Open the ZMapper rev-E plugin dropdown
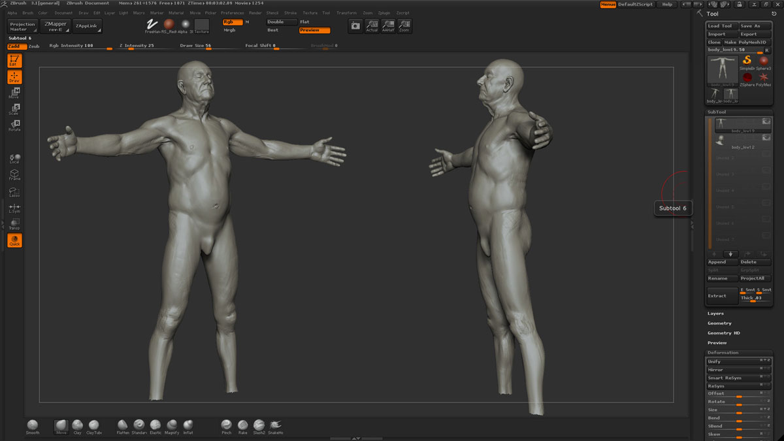This screenshot has height=441, width=784. coord(55,26)
